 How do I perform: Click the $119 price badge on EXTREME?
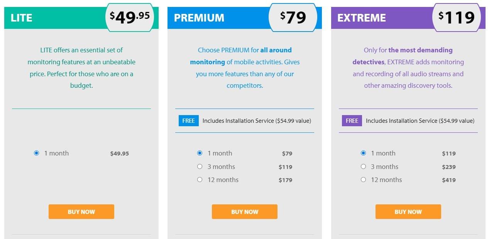(457, 17)
